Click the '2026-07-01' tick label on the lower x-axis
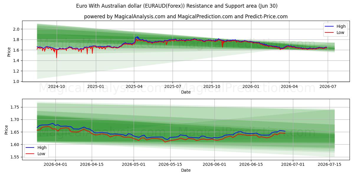 pos(293,165)
